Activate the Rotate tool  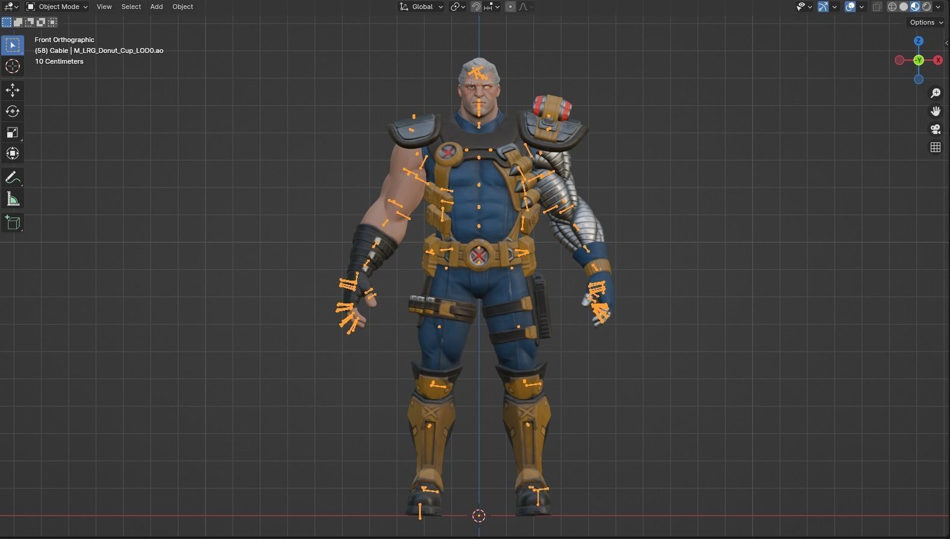tap(13, 111)
